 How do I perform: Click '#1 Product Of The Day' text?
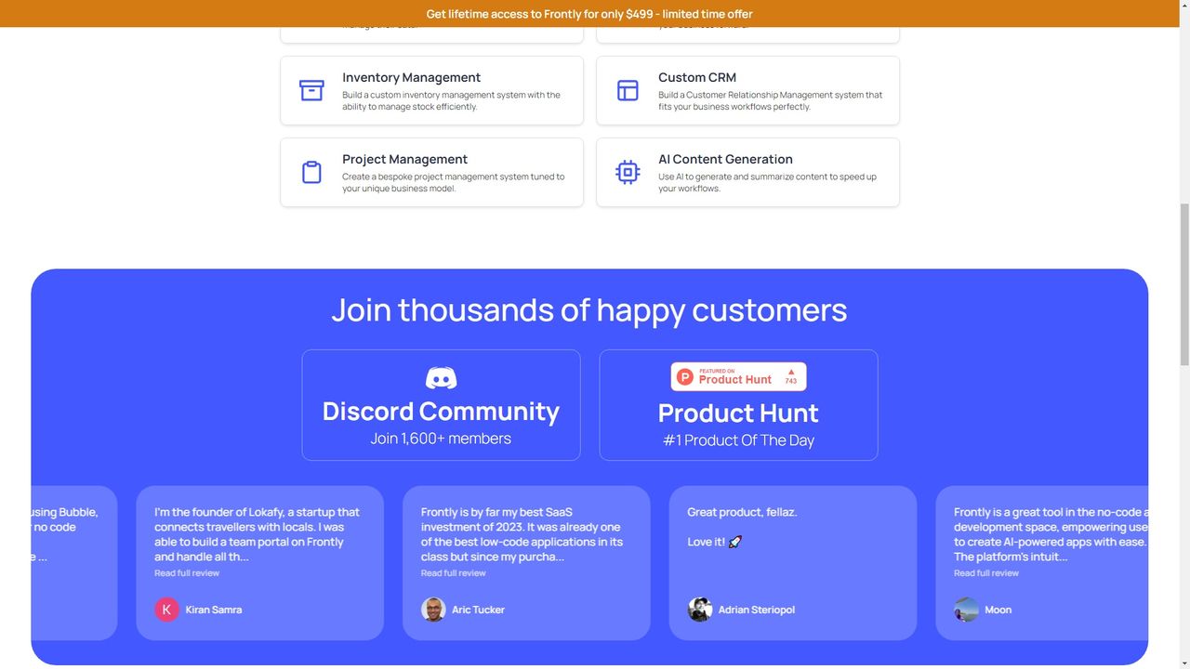coord(738,440)
